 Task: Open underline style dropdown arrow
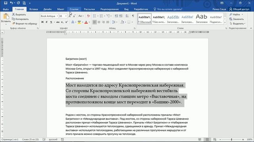click(54, 22)
